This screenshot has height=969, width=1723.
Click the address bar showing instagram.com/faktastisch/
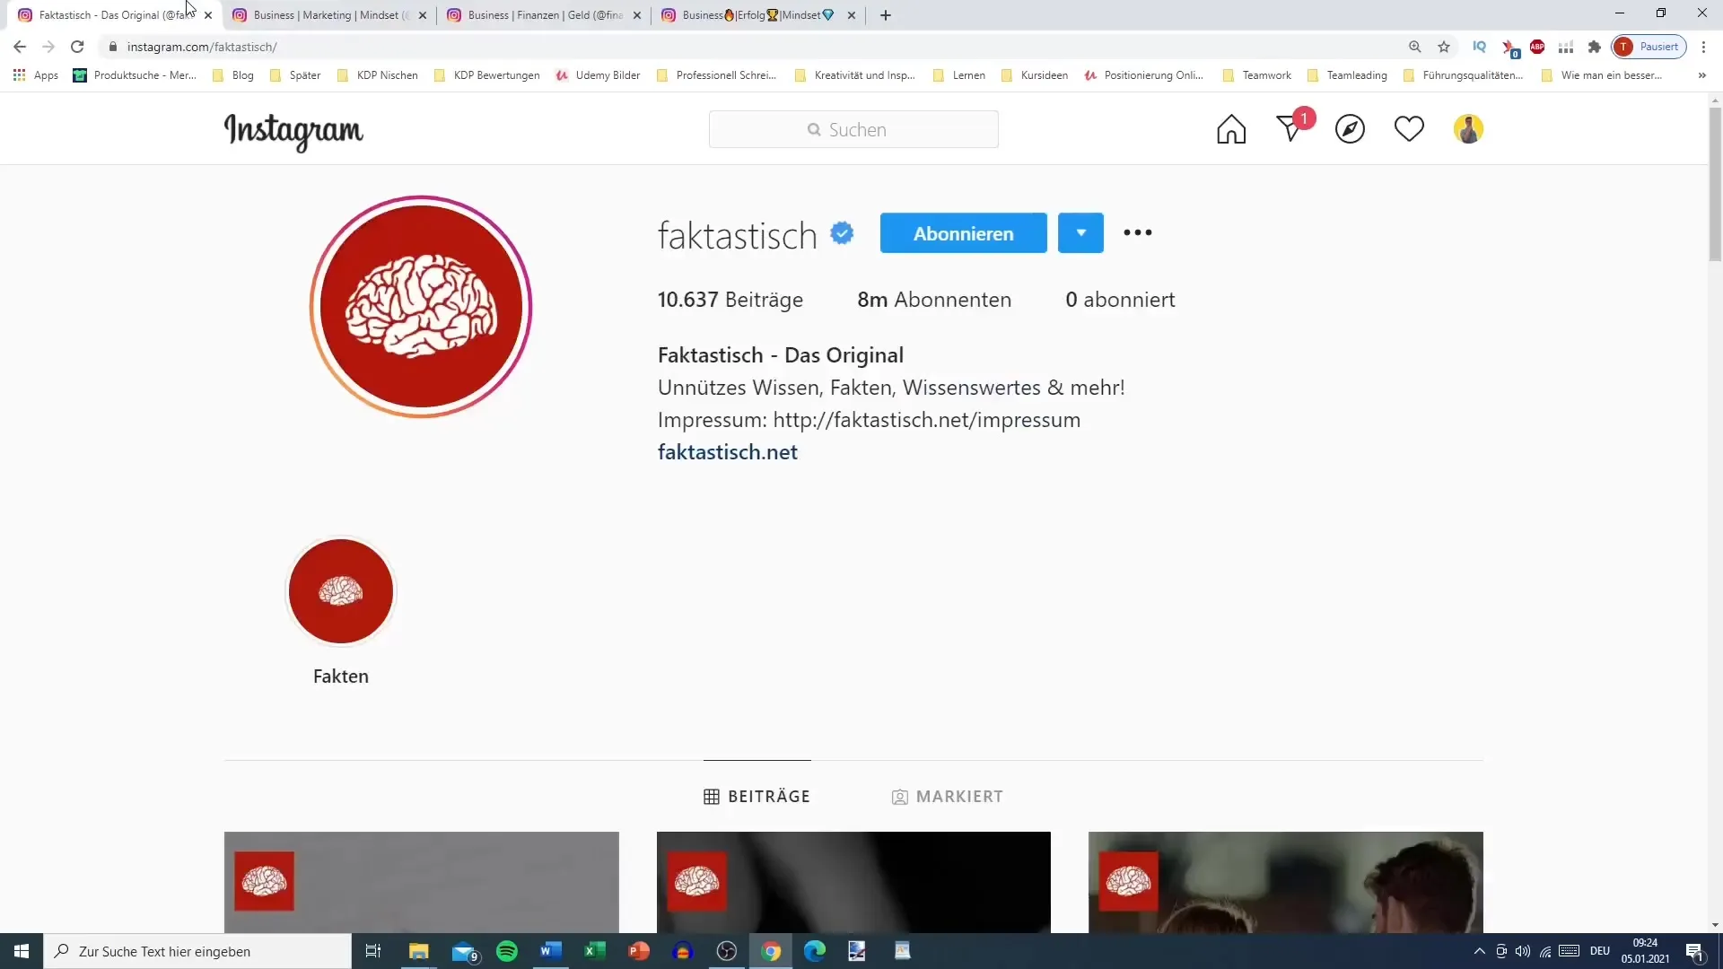pyautogui.click(x=754, y=47)
